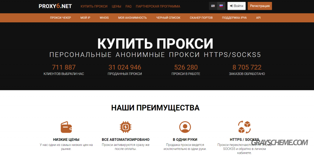Switch language with the Russian flag icon
Viewport: 314px width, 155px height.
point(221,6)
